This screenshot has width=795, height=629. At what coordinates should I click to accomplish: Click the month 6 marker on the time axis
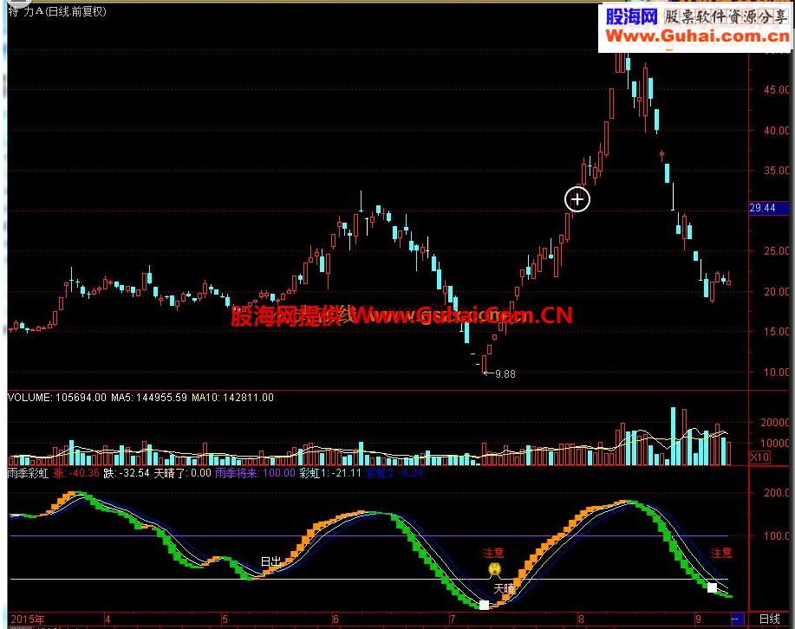point(336,619)
